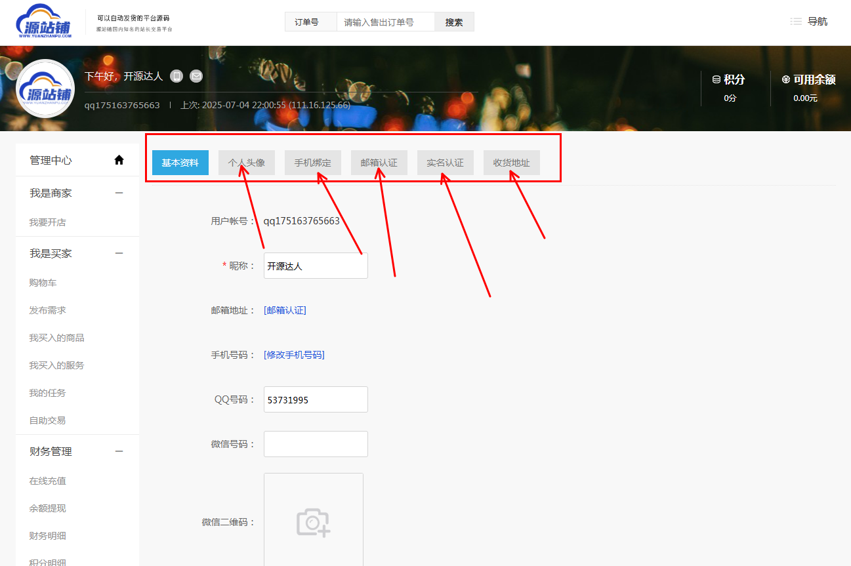Click the order number search input field

pyautogui.click(x=386, y=22)
